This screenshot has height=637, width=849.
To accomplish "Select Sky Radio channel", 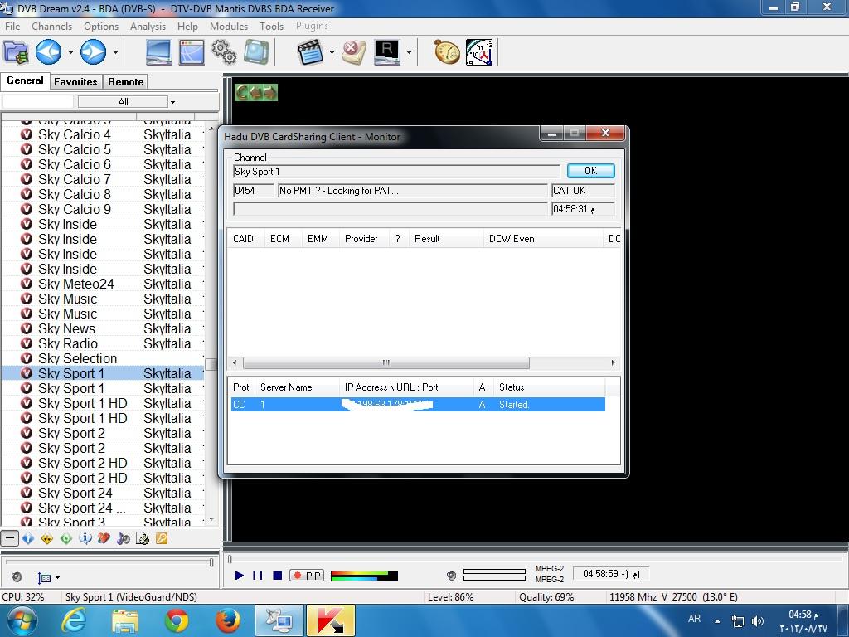I will 103,343.
